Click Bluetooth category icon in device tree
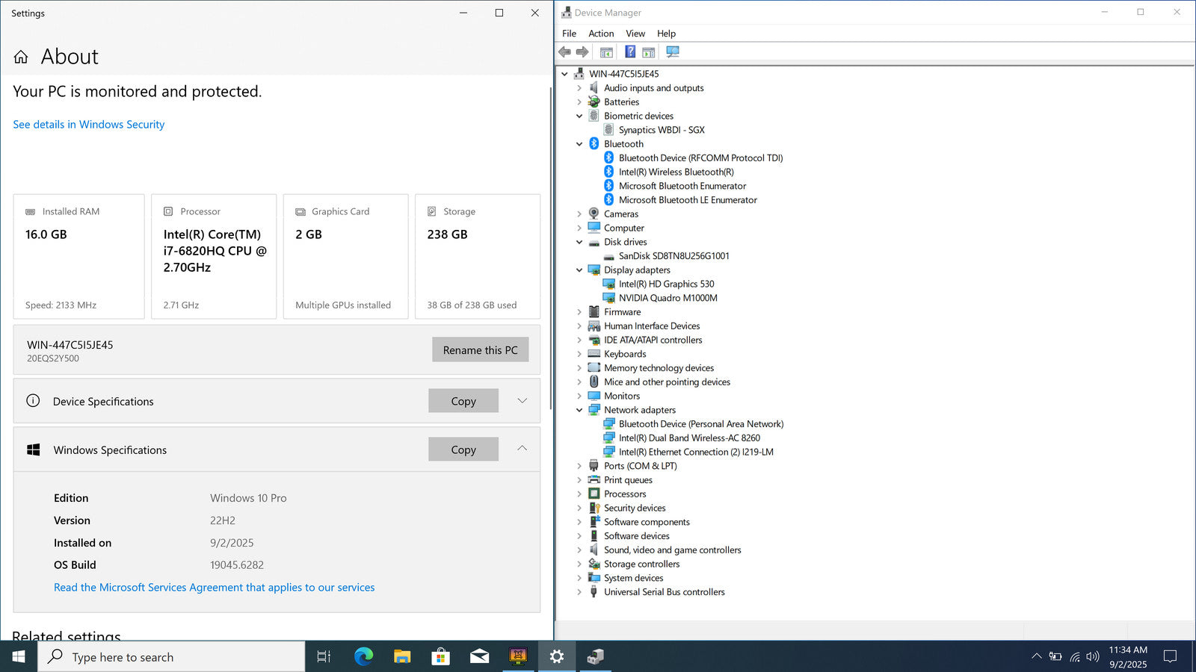1196x672 pixels. coord(594,143)
